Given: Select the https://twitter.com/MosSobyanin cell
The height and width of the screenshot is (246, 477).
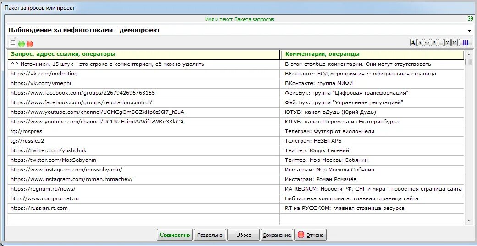Looking at the screenshot, I should pos(143,160).
